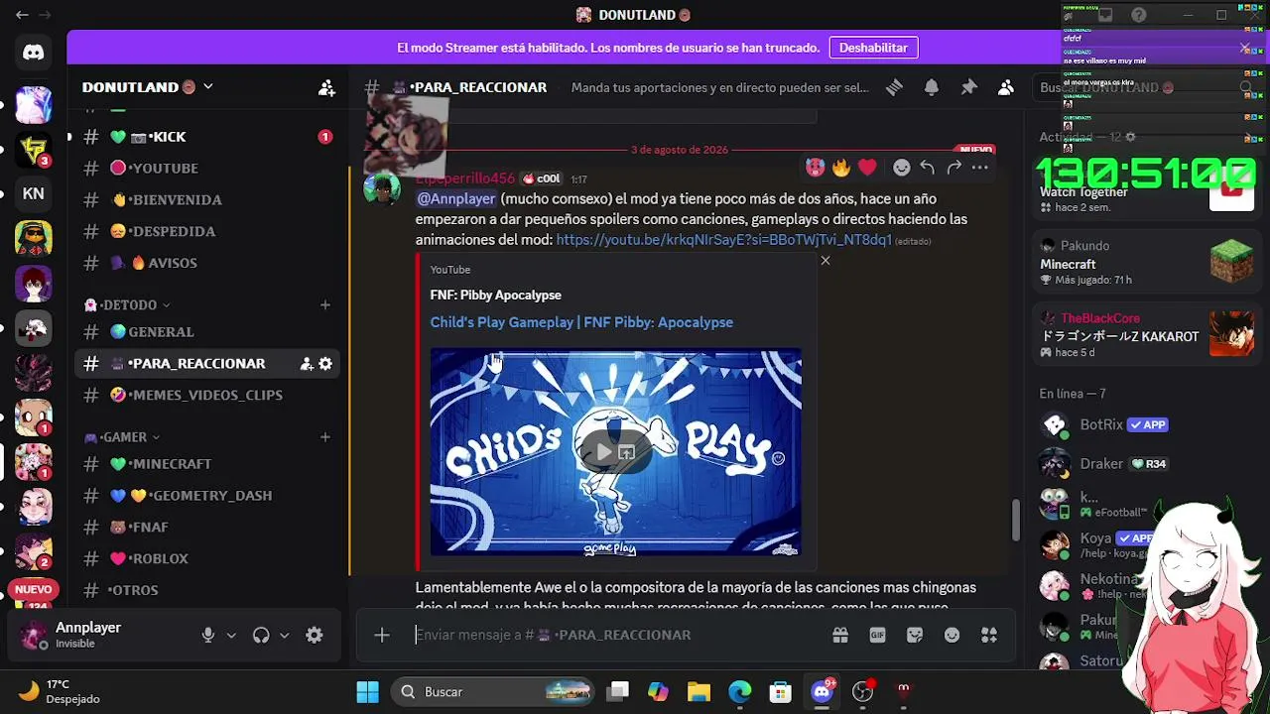Open Microsoft Store from the taskbar
The height and width of the screenshot is (714, 1270).
[x=781, y=691]
